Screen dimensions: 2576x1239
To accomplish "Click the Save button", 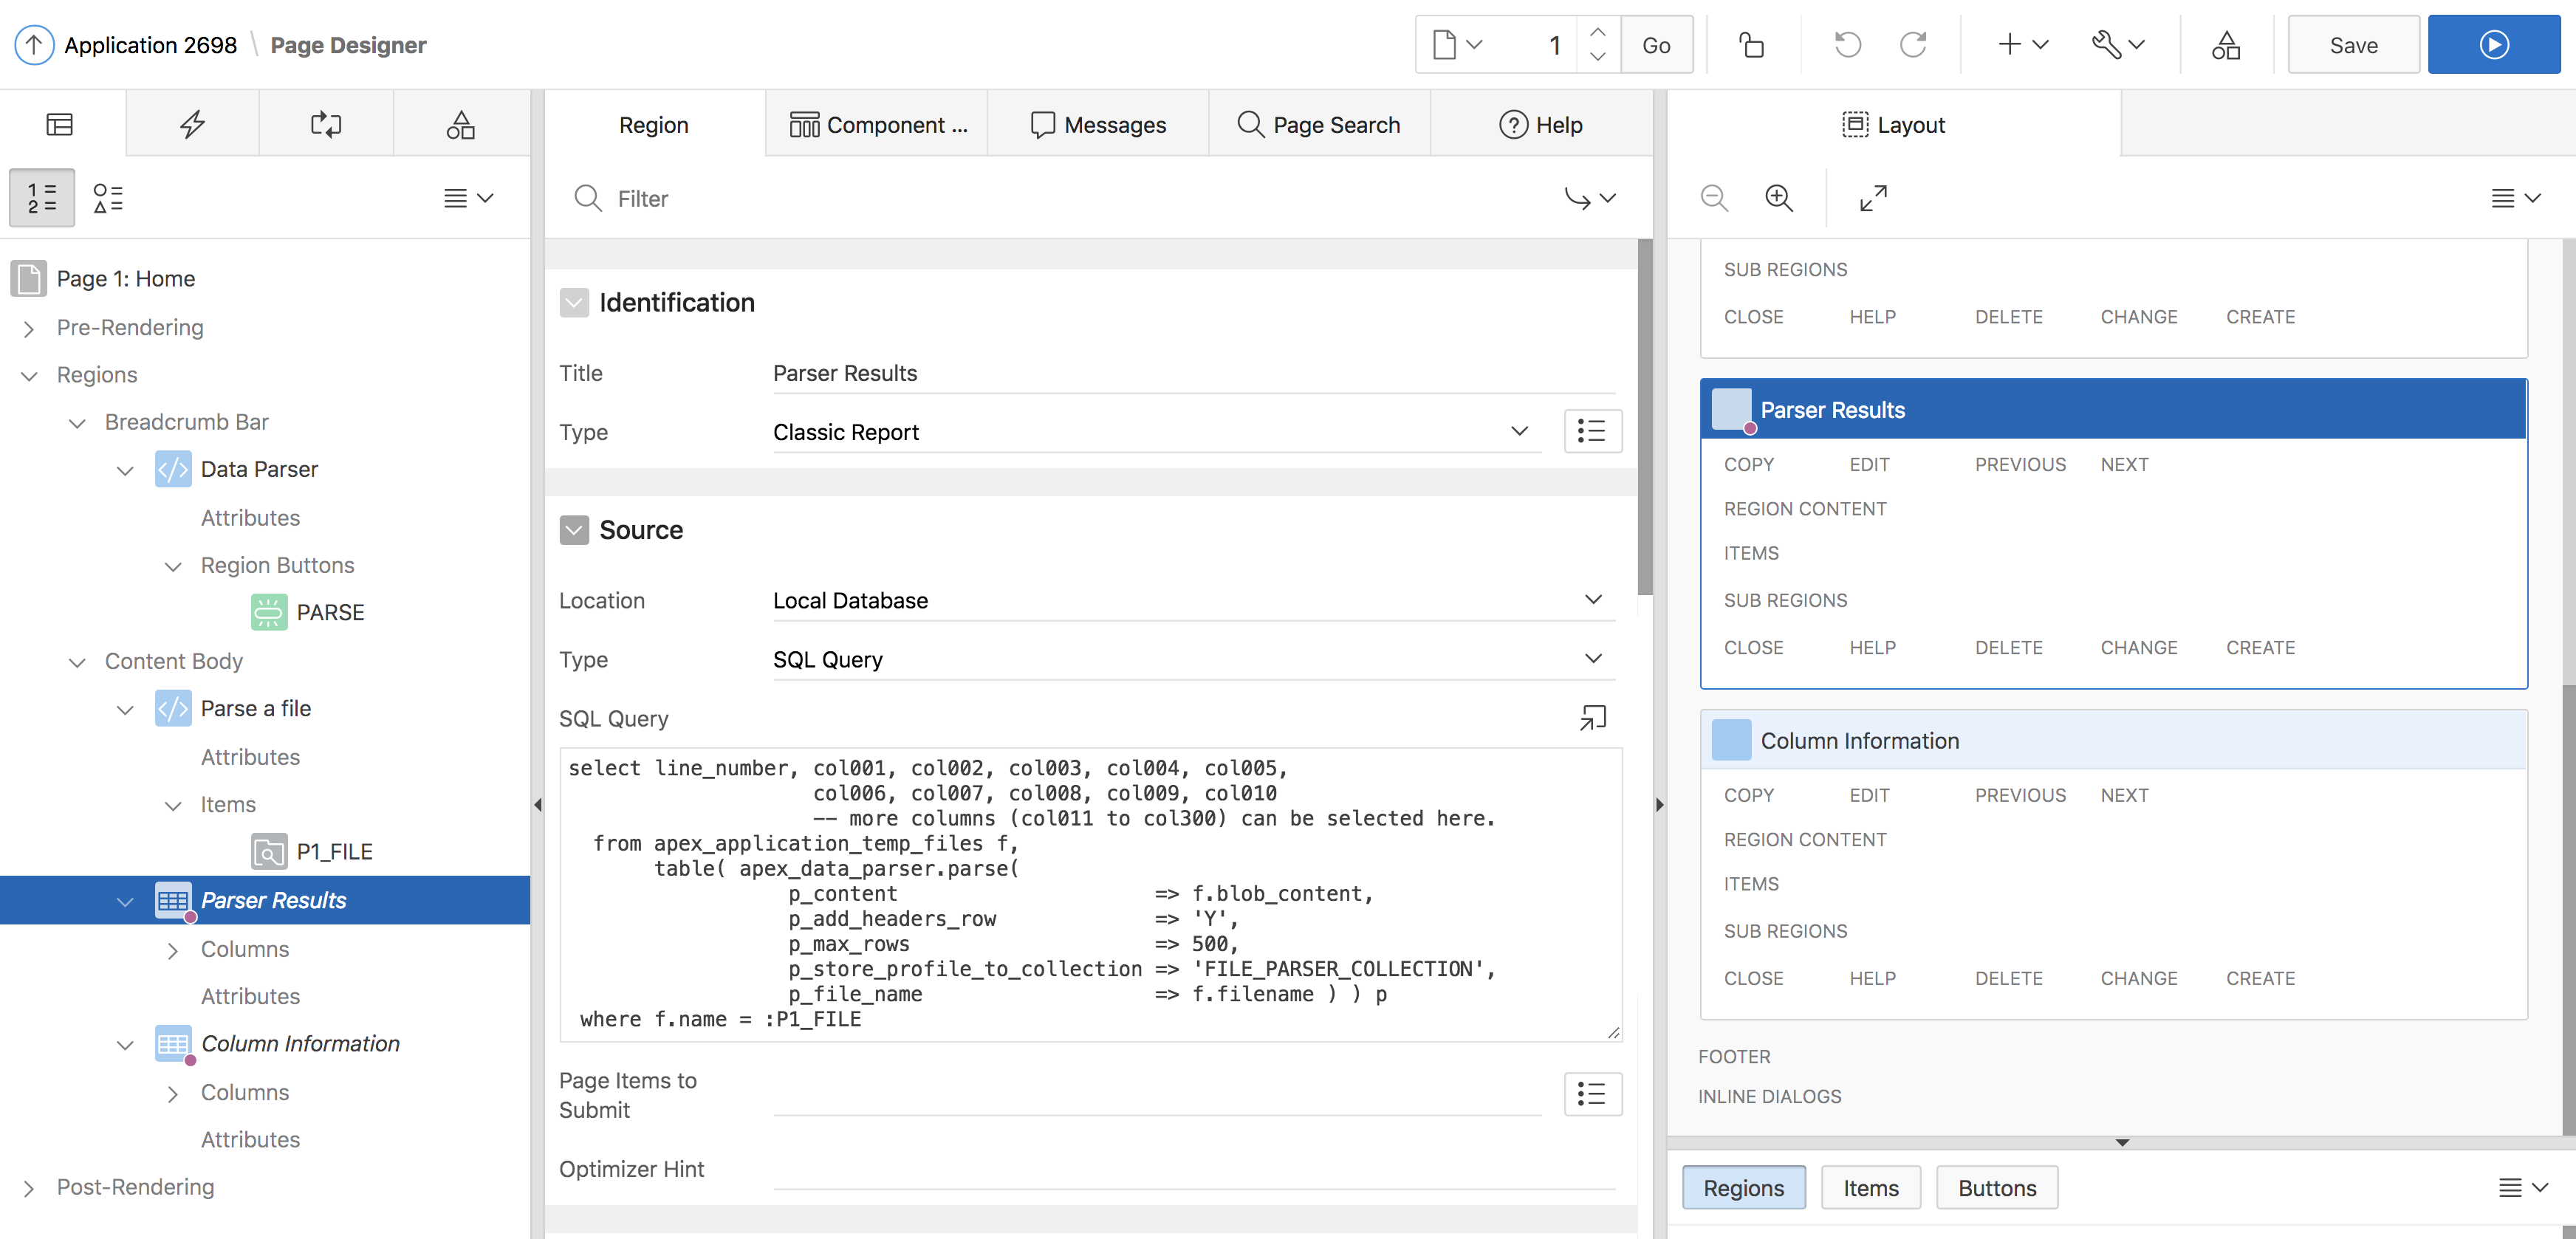I will (x=2353, y=45).
